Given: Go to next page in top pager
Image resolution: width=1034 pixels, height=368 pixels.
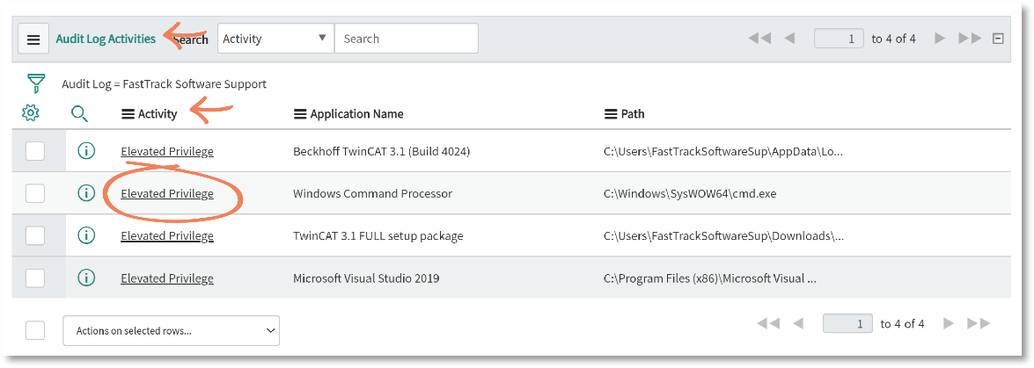Looking at the screenshot, I should pos(941,39).
